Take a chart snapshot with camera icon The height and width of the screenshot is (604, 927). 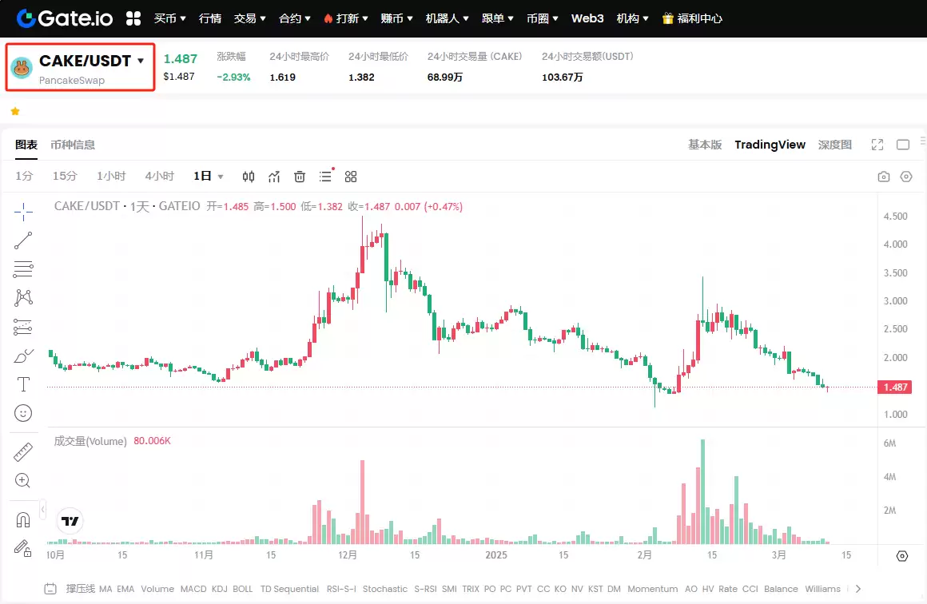point(883,177)
